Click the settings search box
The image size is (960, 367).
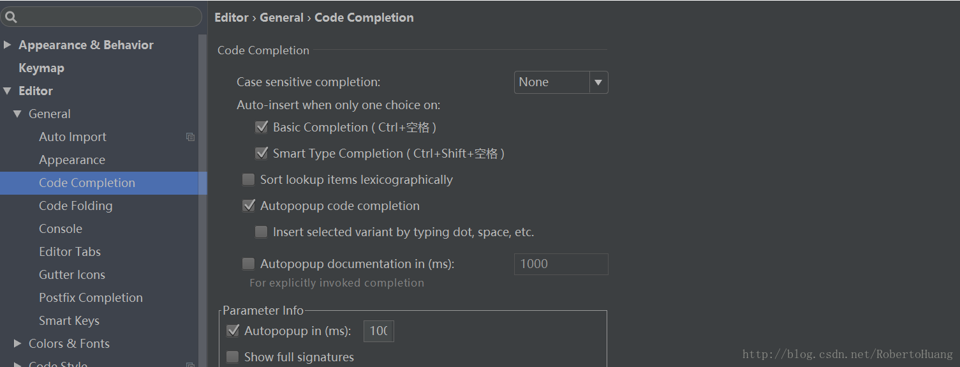105,17
